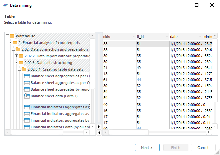Select the highlighted Financial indicators aggregates item
The height and width of the screenshot is (155, 220).
click(x=59, y=107)
